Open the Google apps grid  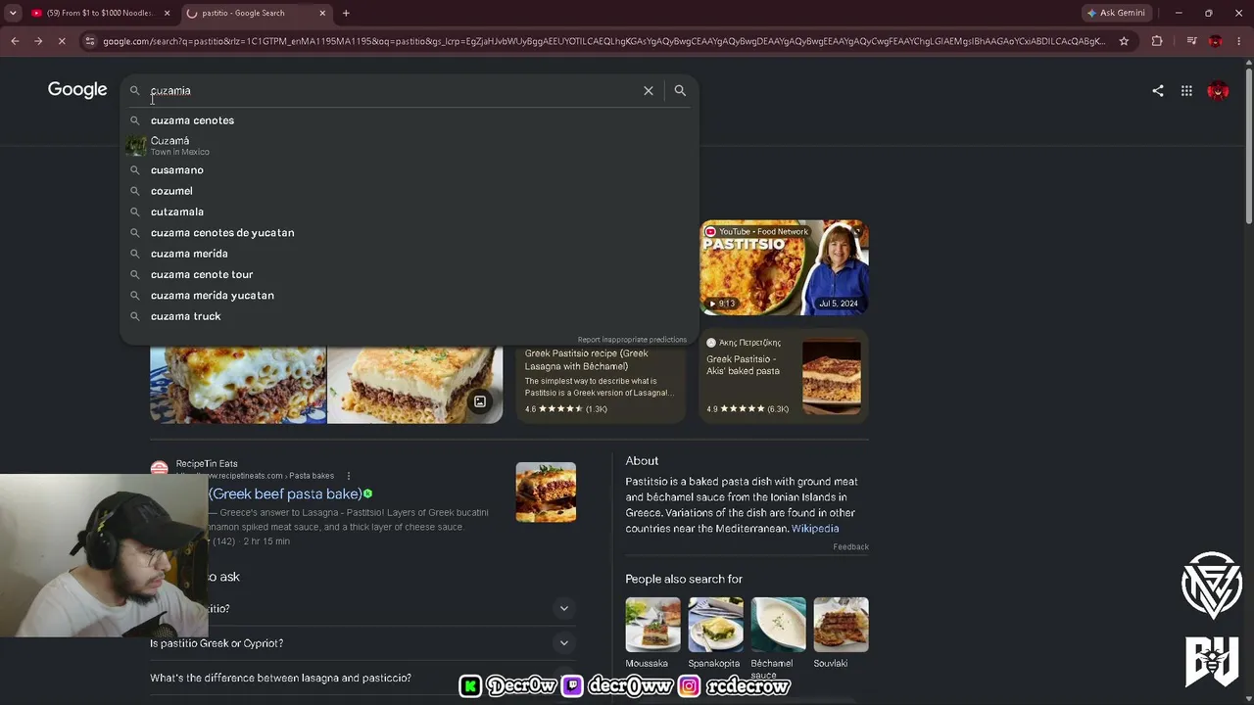(1186, 91)
